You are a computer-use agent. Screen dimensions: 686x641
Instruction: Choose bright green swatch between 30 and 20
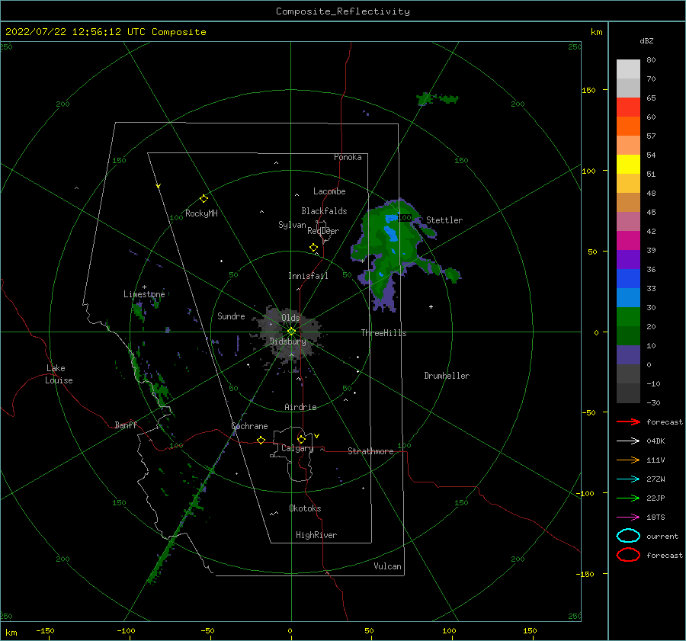coord(628,317)
